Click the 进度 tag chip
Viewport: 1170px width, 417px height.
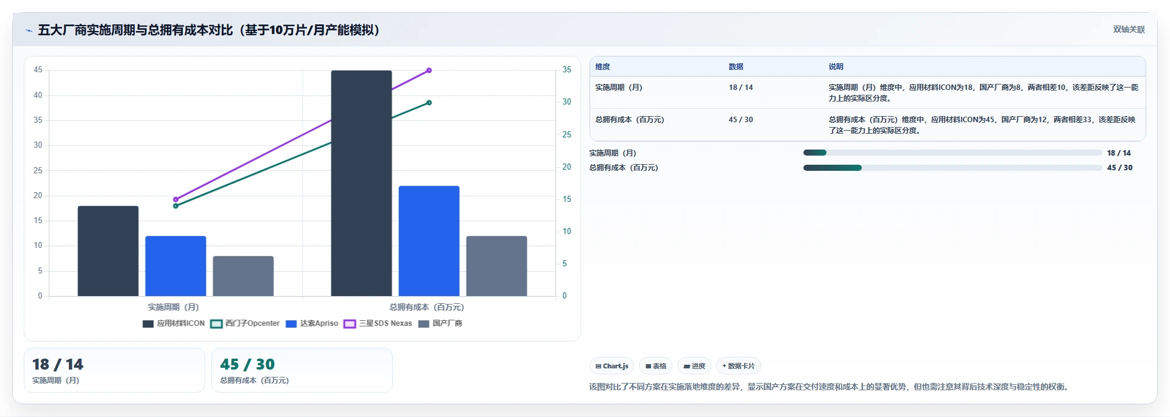coord(694,366)
